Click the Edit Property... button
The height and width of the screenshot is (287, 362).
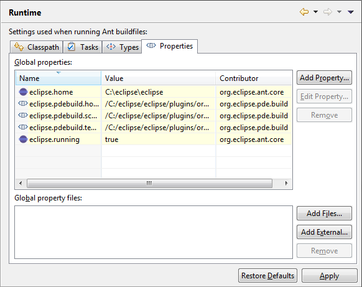[x=324, y=96]
